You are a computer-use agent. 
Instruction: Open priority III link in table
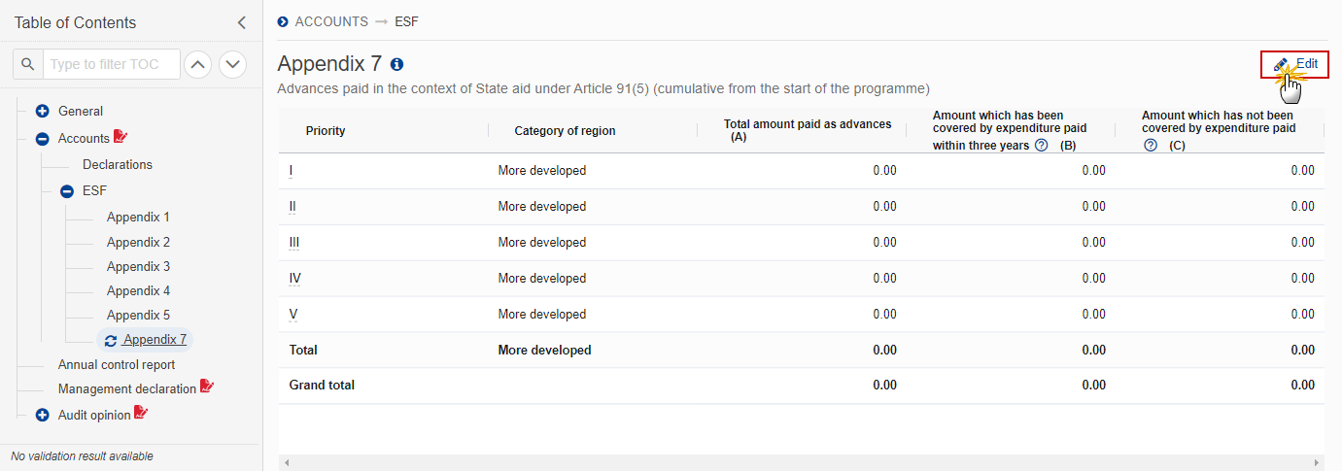[x=294, y=242]
